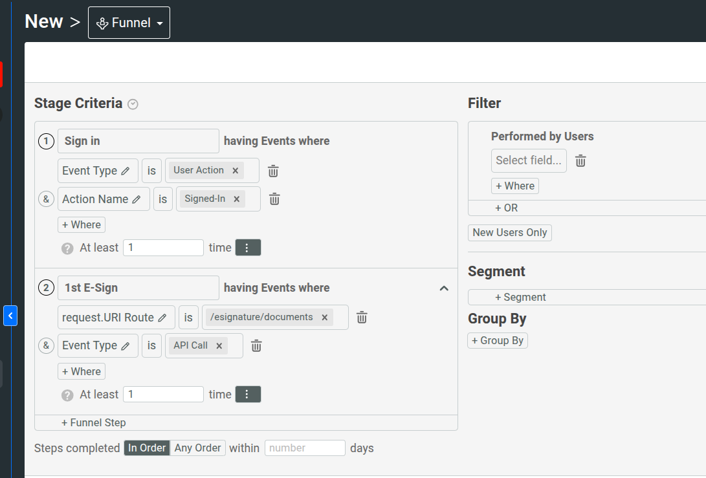Switch steps completed to Any Order
Viewport: 706px width, 478px height.
click(x=197, y=448)
